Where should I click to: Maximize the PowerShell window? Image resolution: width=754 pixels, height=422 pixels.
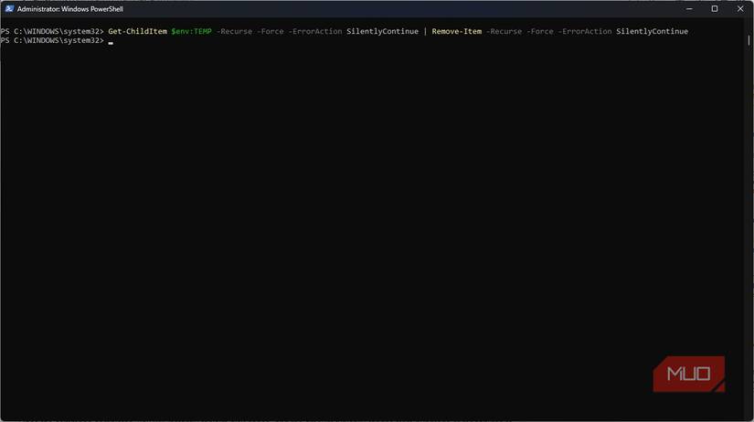tap(715, 8)
